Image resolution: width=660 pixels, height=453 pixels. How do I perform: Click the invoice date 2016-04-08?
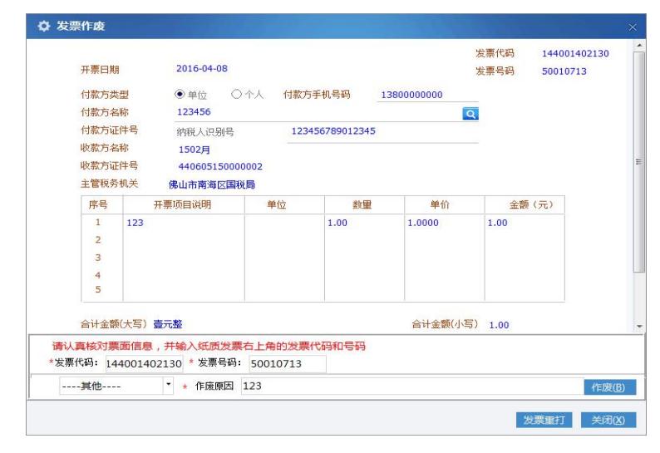202,69
